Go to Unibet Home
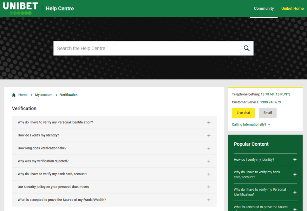This screenshot has height=211, width=307. (292, 8)
